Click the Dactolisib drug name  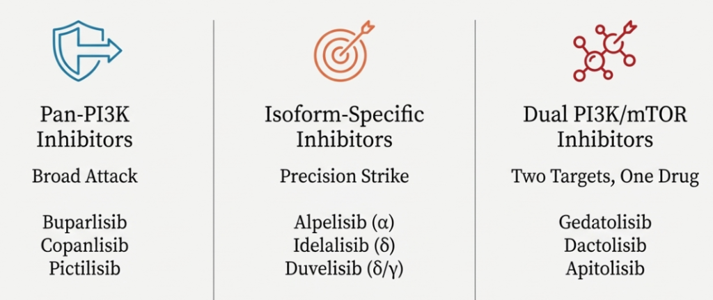click(x=604, y=246)
